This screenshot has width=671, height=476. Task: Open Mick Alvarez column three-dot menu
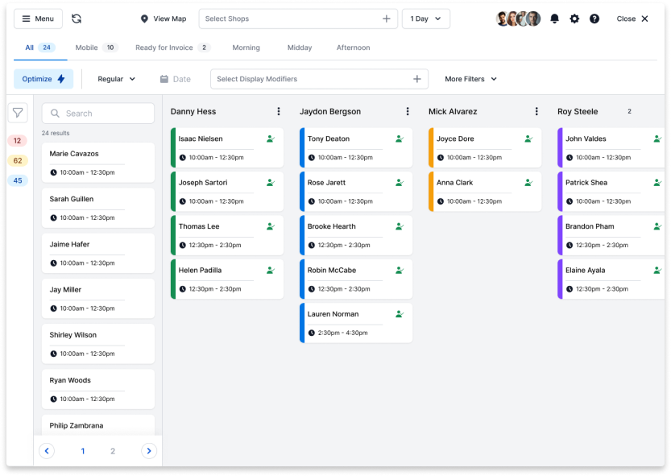click(536, 112)
